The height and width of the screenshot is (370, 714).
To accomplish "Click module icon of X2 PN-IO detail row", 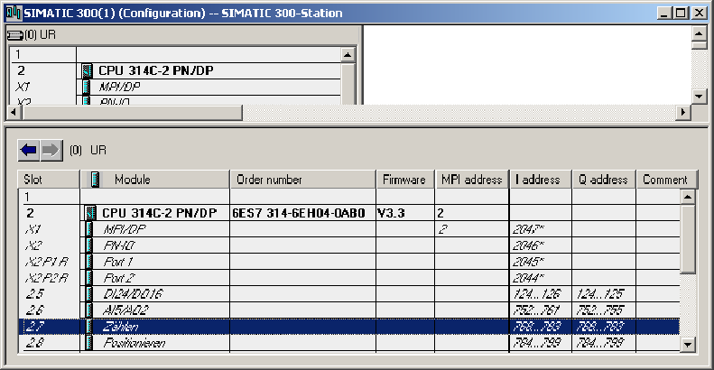I will [89, 245].
